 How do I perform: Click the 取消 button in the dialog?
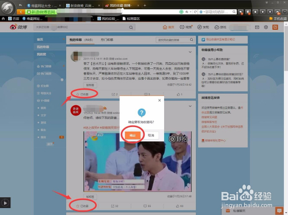151,135
